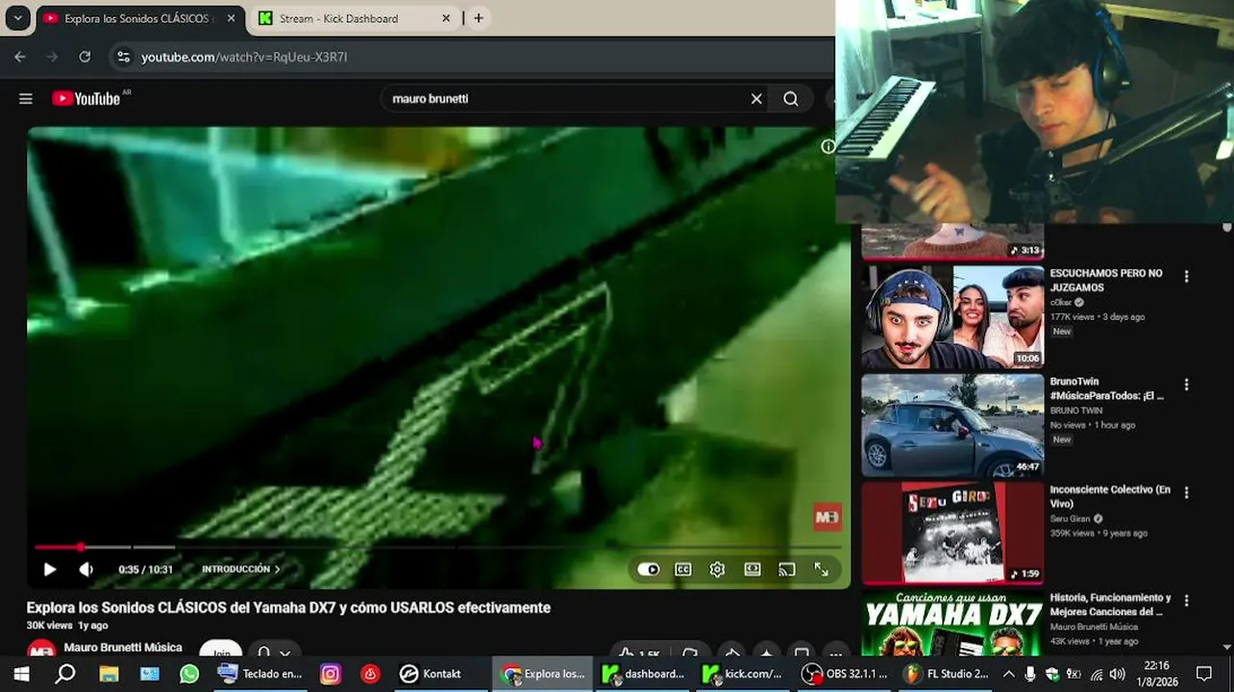Open WhatsApp from the taskbar
The image size is (1234, 692).
pos(189,674)
